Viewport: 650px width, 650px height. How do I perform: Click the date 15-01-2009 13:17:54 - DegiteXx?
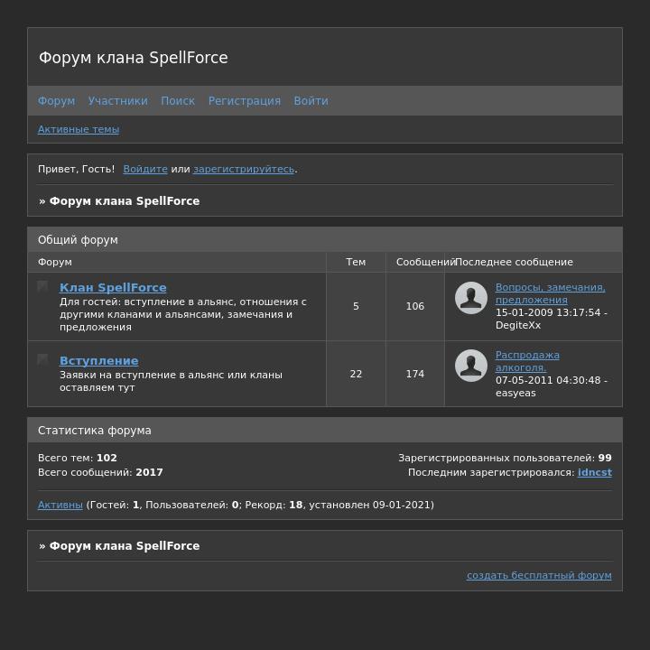[552, 319]
